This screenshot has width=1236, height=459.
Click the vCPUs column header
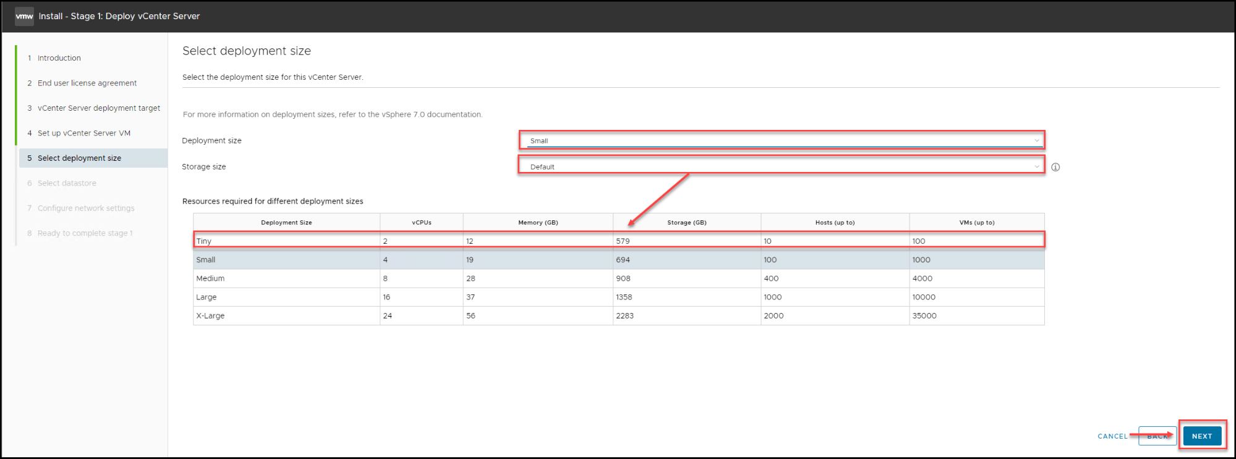(x=422, y=223)
